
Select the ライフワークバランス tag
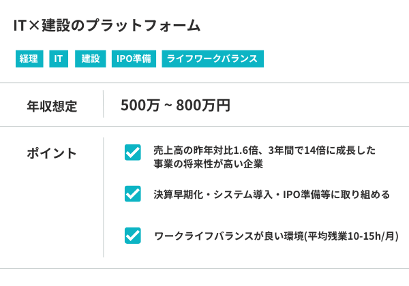213,59
